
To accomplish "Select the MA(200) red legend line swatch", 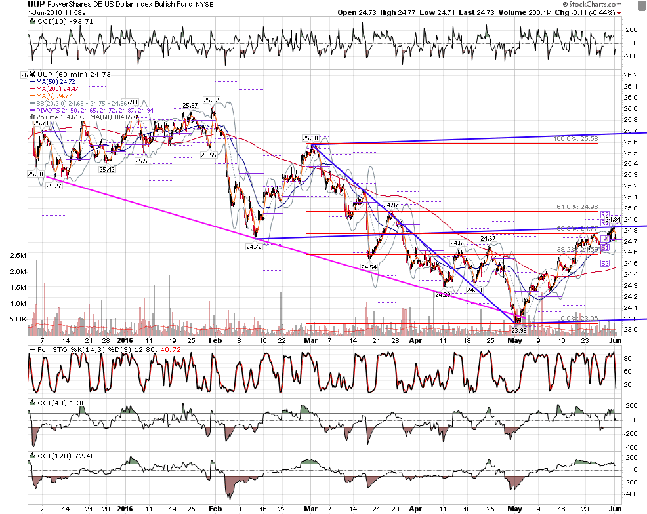I will tap(33, 89).
